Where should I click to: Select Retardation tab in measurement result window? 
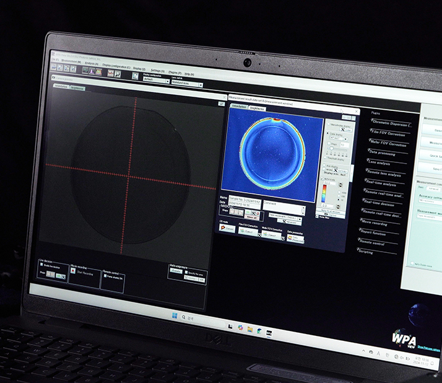[239, 107]
